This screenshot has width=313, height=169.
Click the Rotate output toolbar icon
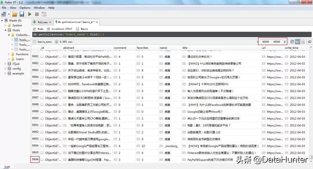click(x=44, y=14)
